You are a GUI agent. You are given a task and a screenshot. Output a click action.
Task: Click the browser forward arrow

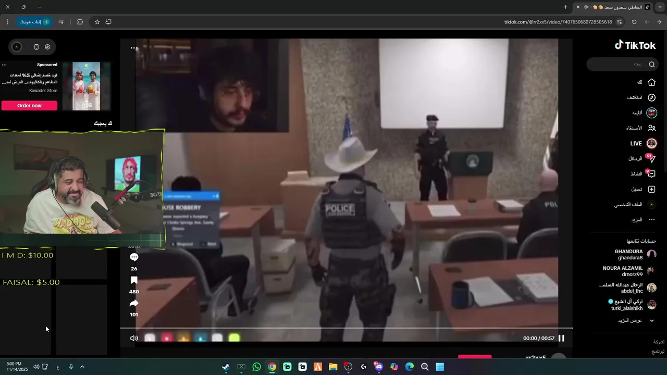coord(647,22)
